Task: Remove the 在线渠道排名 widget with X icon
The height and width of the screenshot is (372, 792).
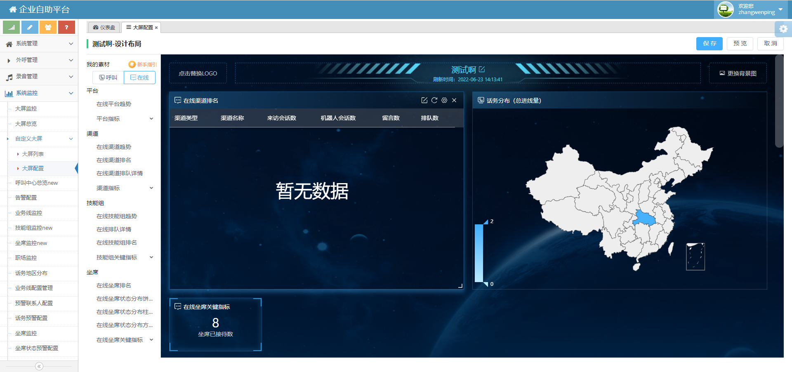Action: point(454,100)
